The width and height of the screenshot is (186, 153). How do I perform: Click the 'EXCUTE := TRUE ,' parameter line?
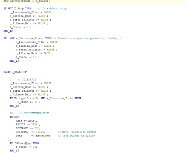point(28,125)
